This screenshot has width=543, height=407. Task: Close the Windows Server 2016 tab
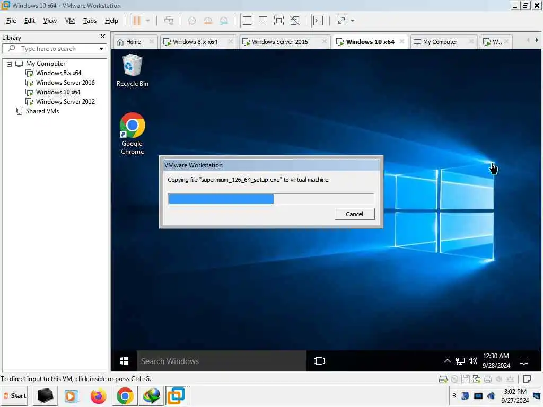pyautogui.click(x=324, y=41)
